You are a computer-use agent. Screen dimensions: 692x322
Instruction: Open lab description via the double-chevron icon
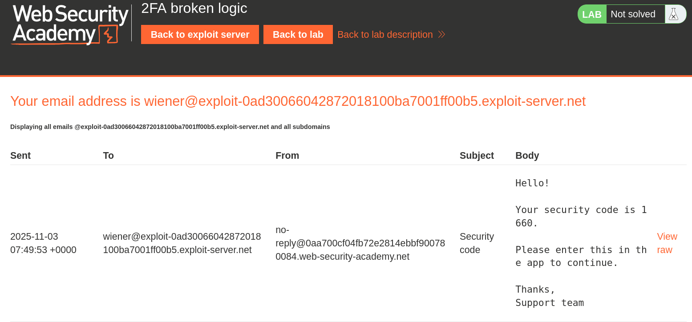tap(441, 34)
